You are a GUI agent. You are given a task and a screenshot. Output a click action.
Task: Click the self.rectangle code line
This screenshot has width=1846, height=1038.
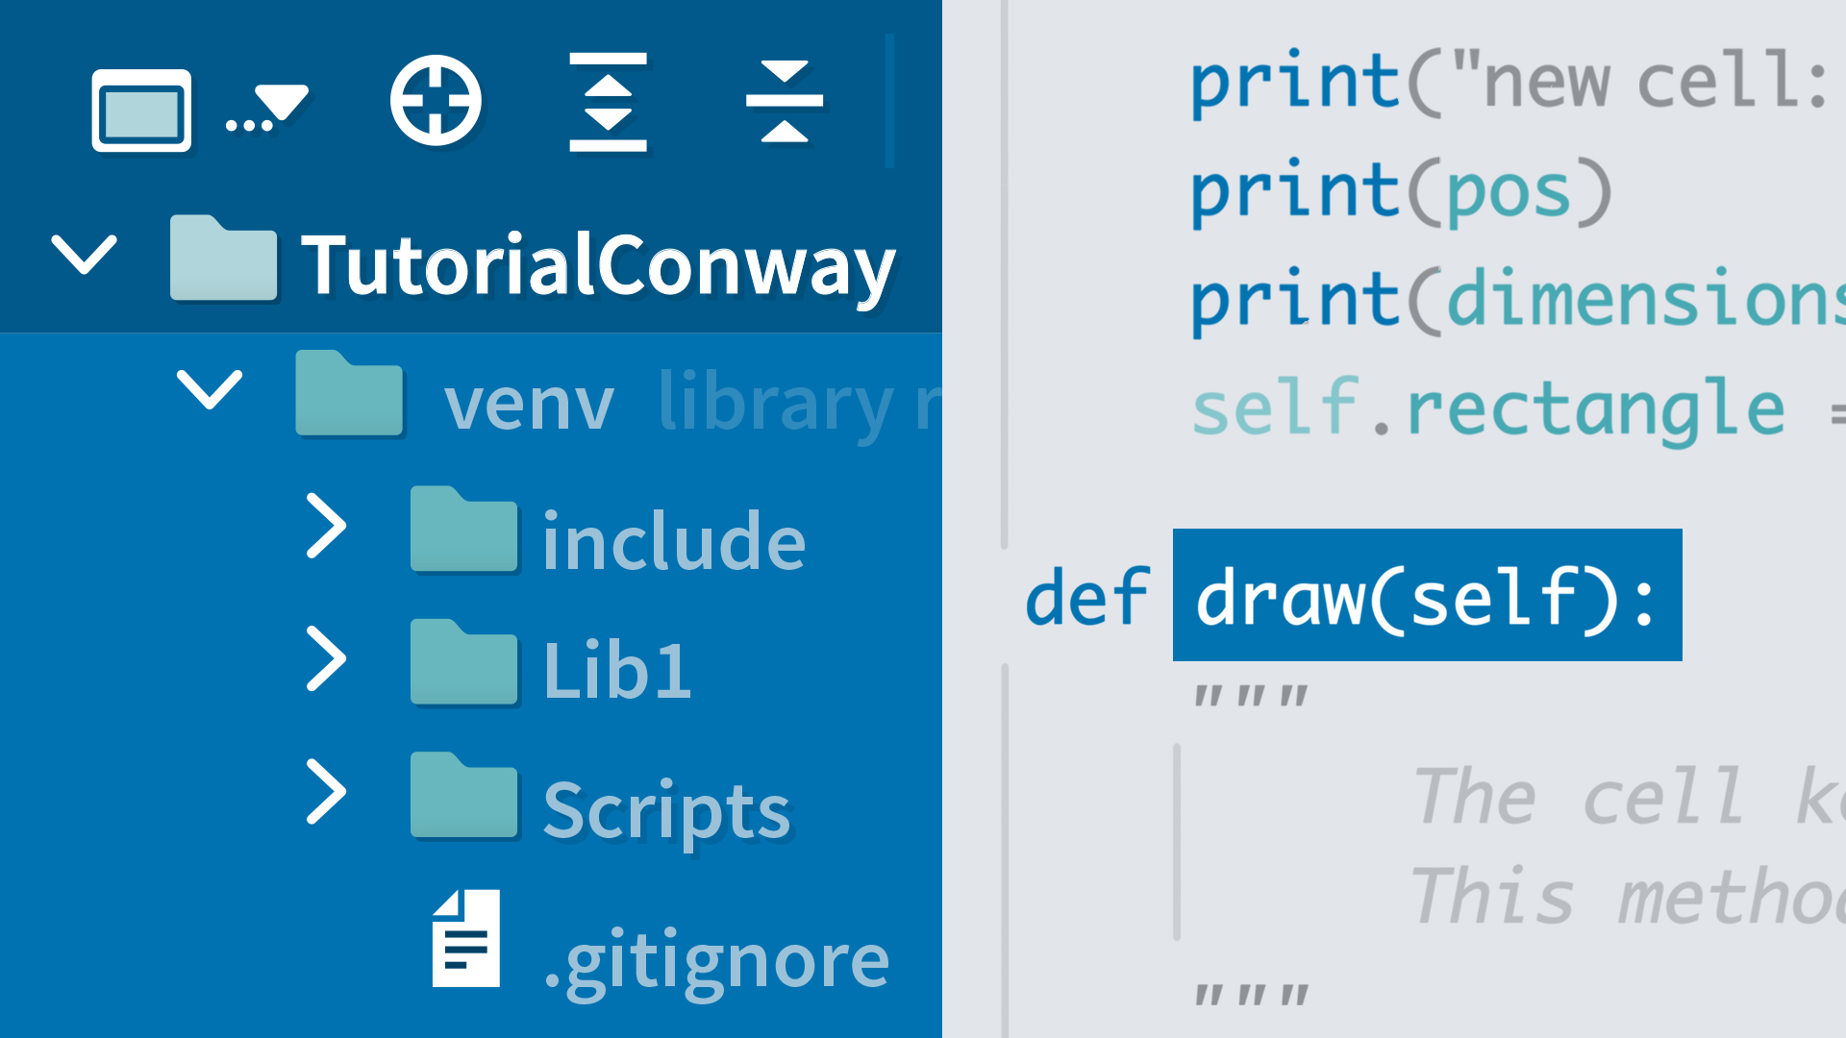click(1488, 408)
